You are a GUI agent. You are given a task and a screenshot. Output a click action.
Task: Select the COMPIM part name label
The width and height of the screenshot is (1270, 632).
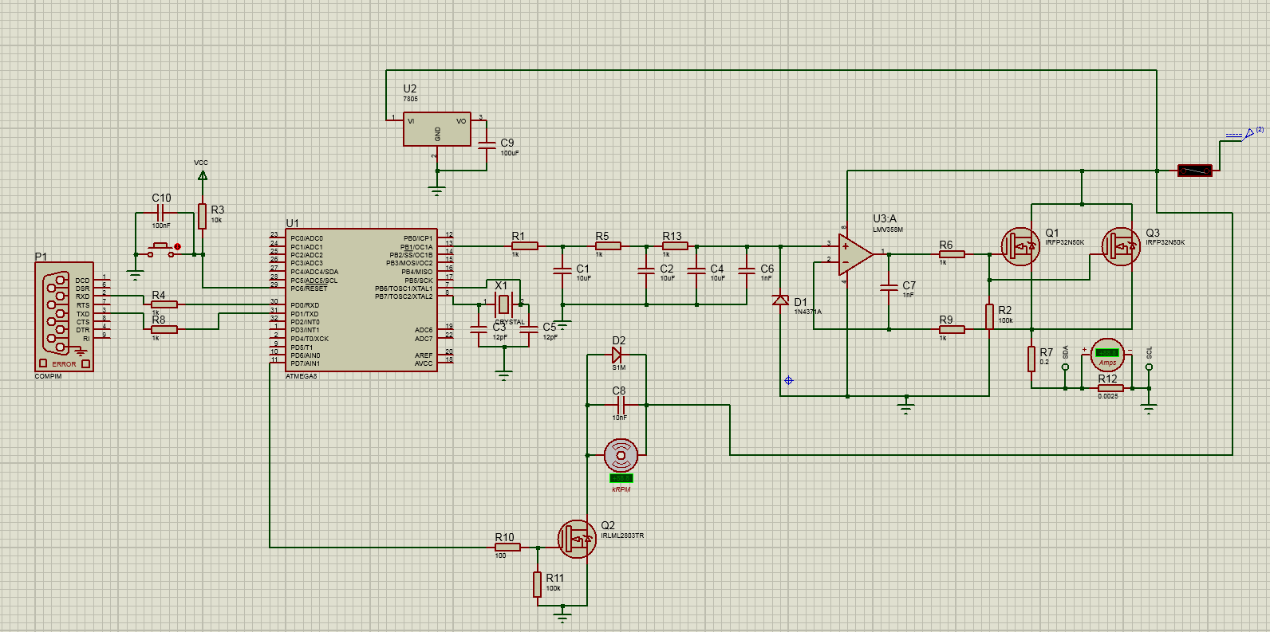tap(48, 376)
